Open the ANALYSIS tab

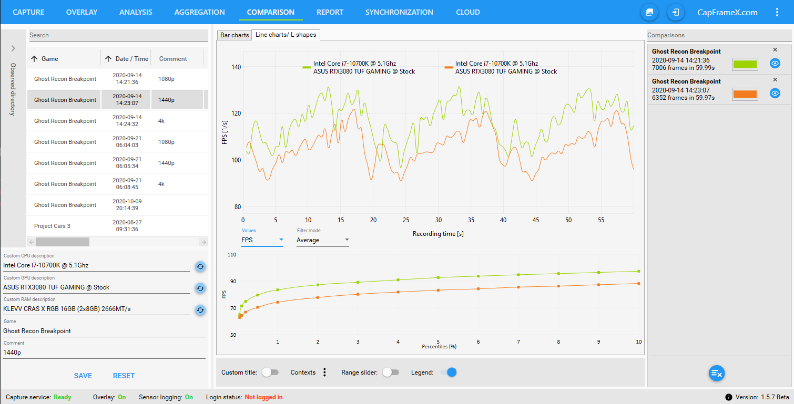tap(136, 12)
